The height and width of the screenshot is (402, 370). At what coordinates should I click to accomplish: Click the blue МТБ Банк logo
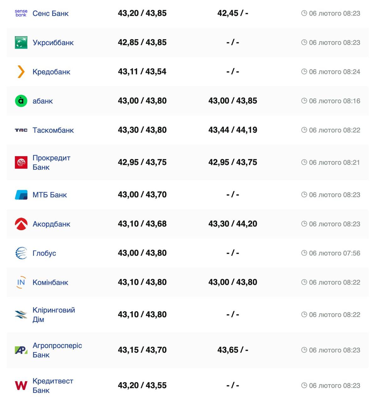click(x=21, y=195)
